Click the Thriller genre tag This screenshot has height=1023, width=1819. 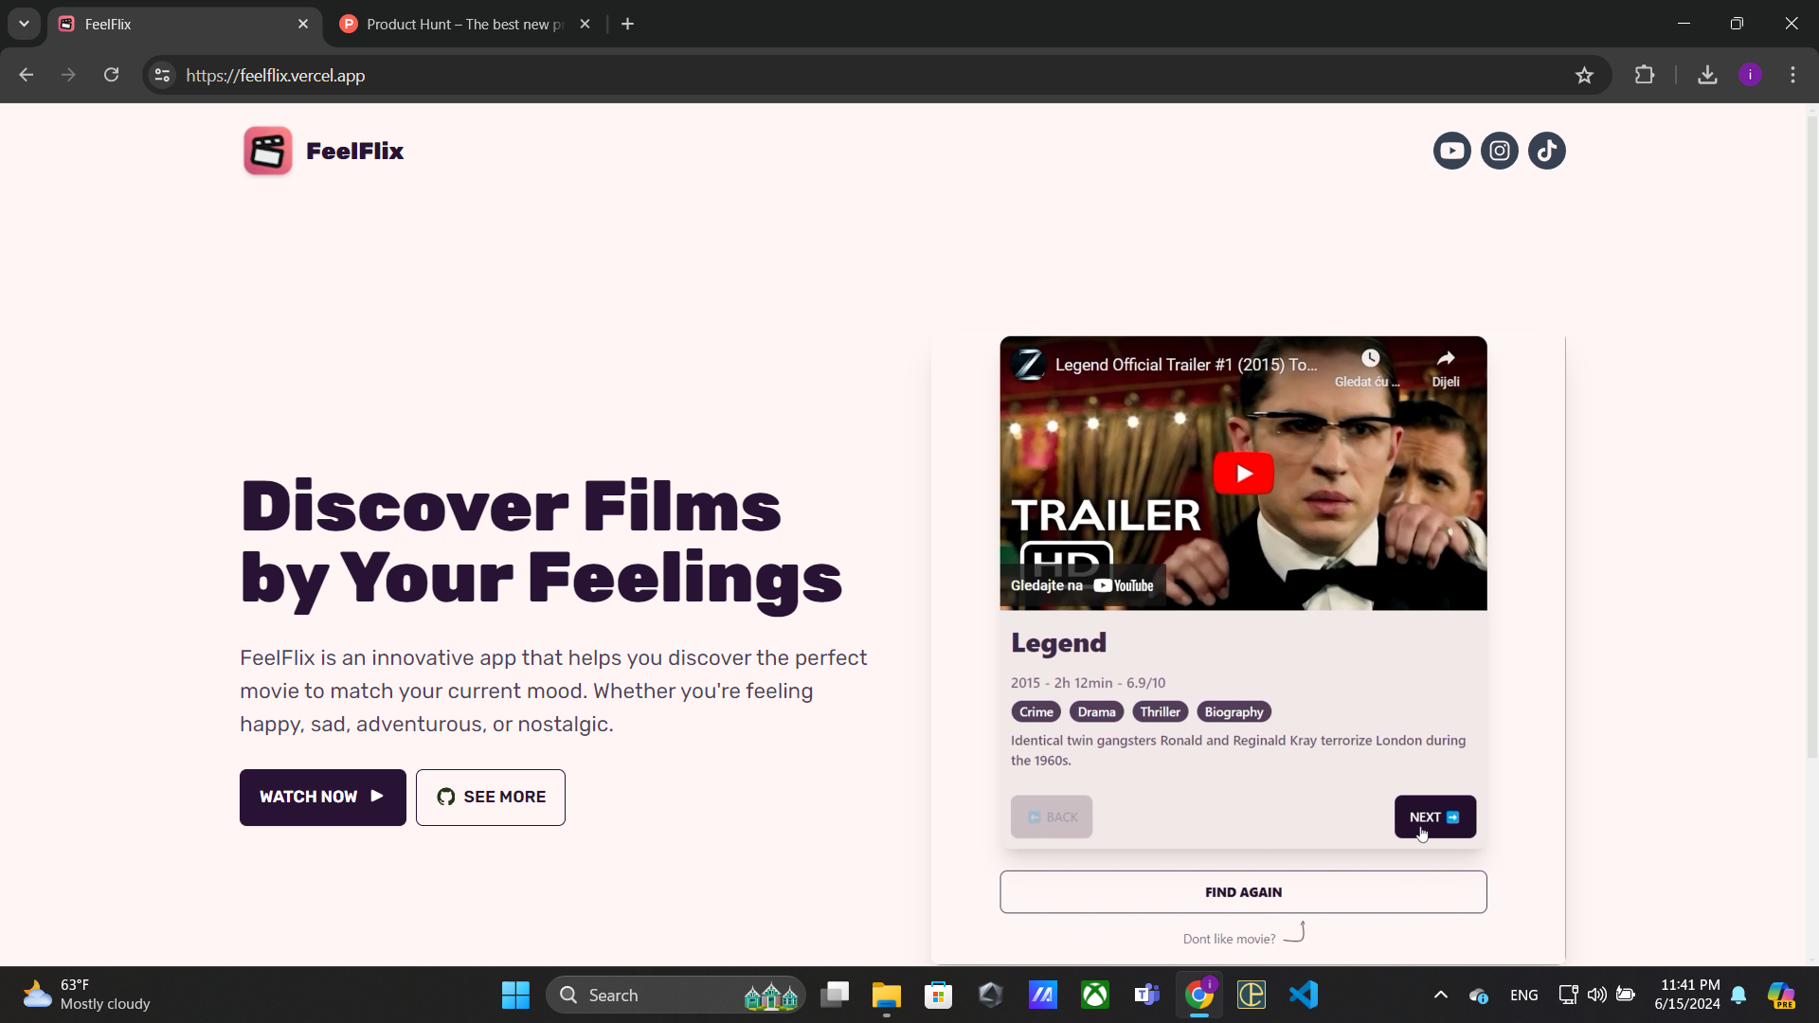click(x=1160, y=711)
